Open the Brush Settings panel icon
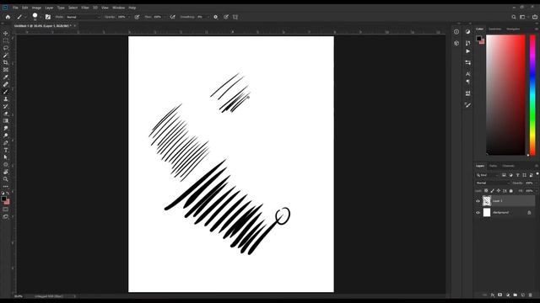 (48, 17)
